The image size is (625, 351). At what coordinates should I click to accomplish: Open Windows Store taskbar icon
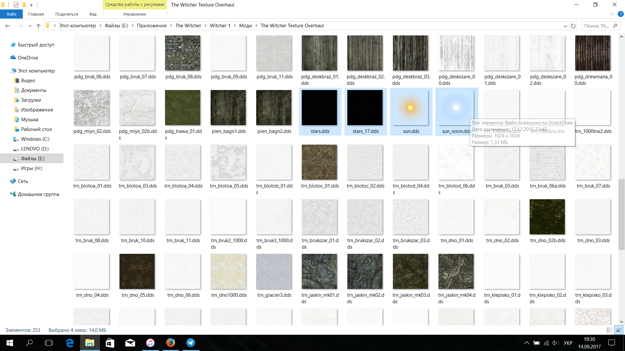tap(110, 343)
